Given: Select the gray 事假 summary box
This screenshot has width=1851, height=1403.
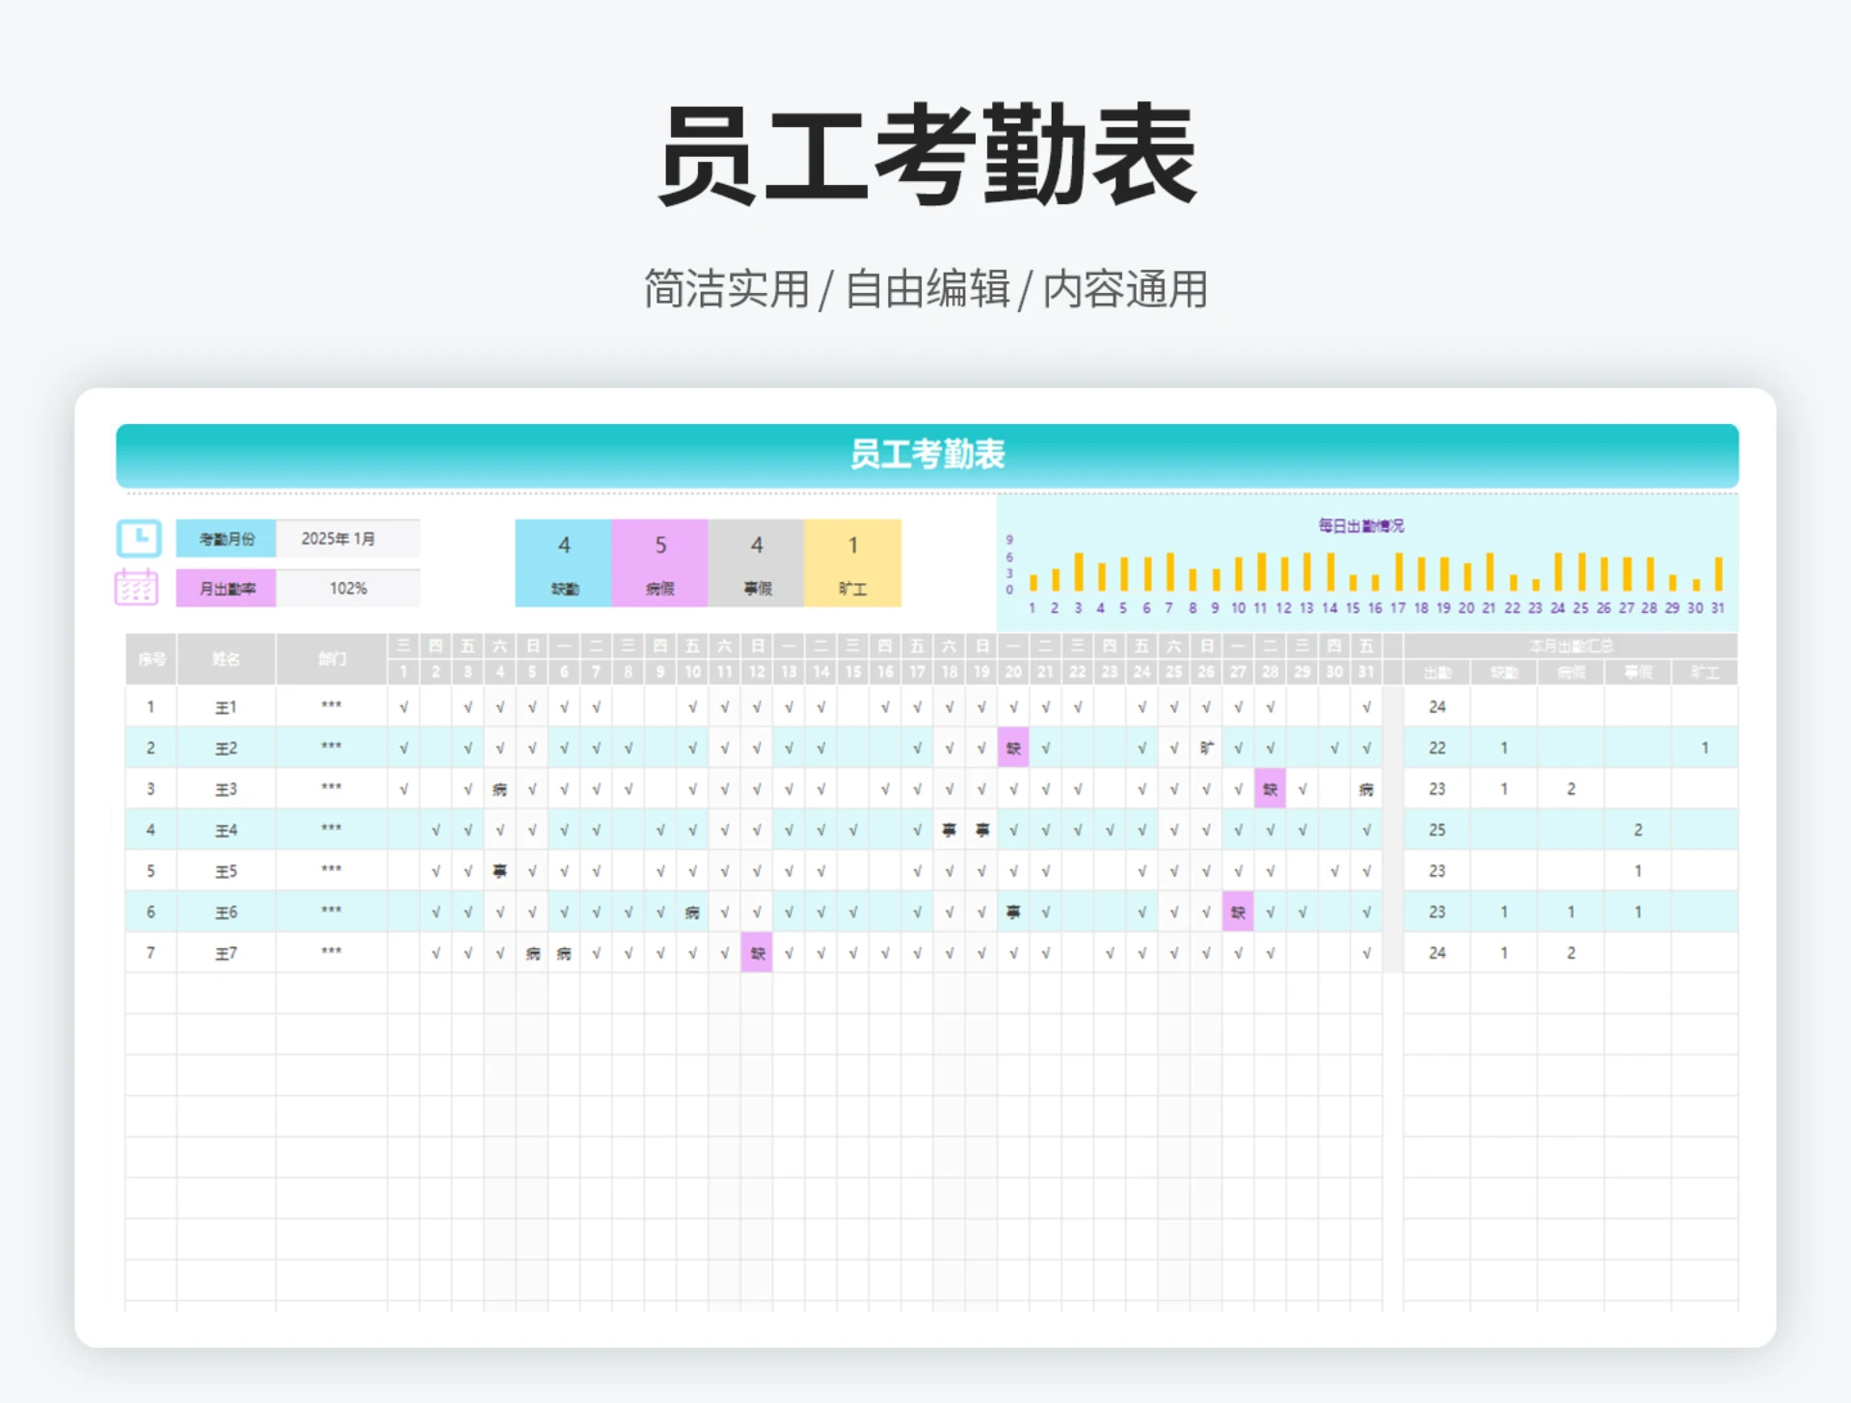Looking at the screenshot, I should point(757,563).
